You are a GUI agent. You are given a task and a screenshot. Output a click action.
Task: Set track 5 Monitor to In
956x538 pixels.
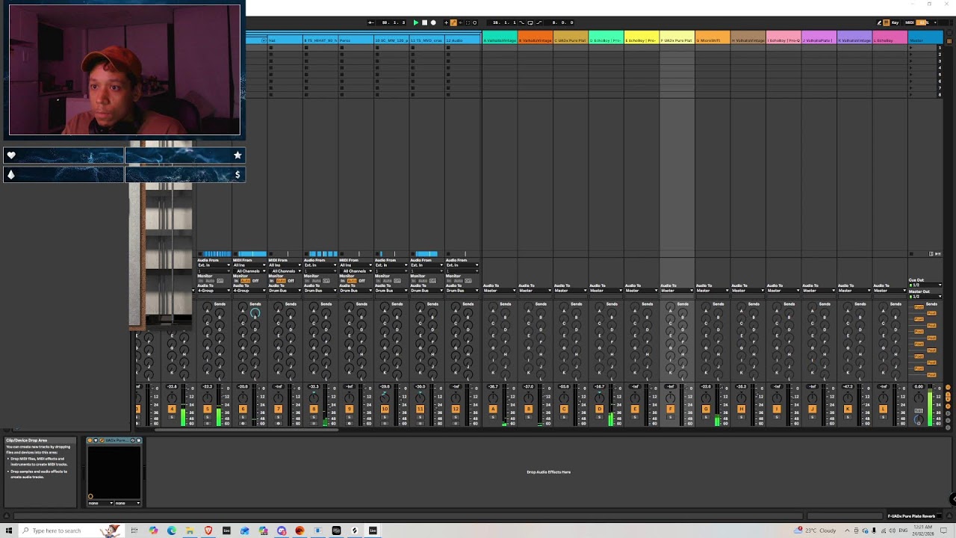point(236,281)
